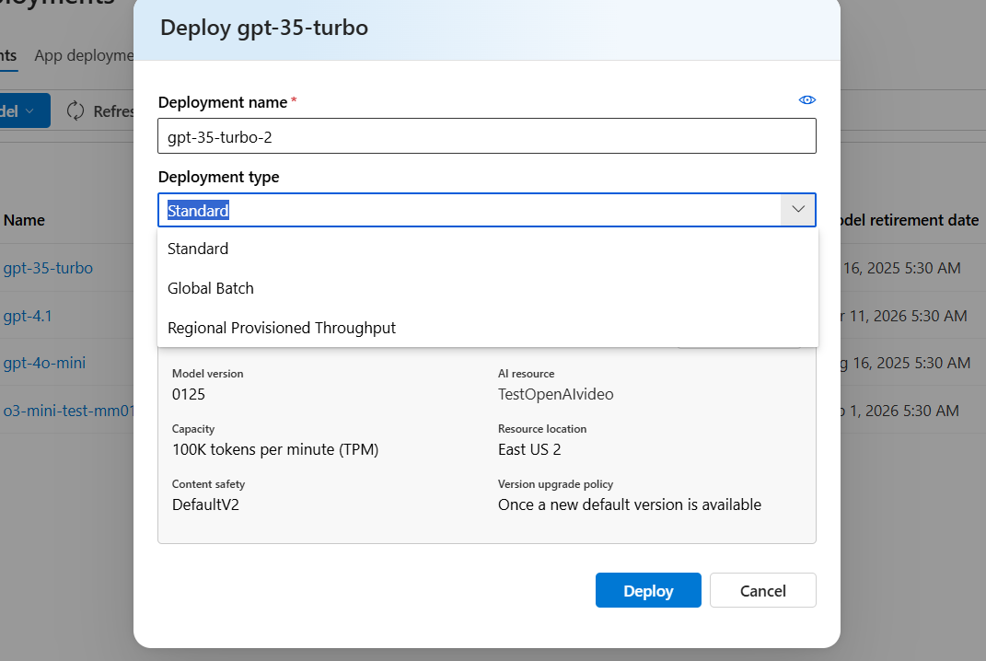
Task: Switch to the App deployments tab
Action: (x=84, y=56)
